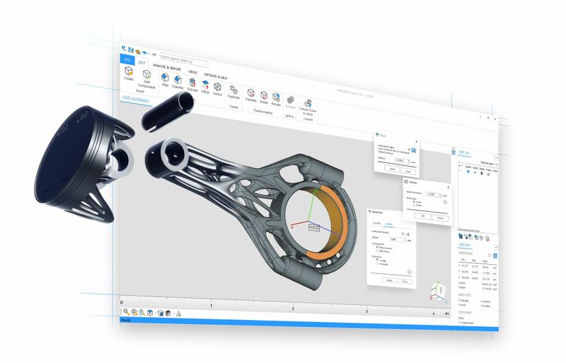Click OK in the Hollow dialog
The width and height of the screenshot is (566, 363).
click(x=422, y=215)
